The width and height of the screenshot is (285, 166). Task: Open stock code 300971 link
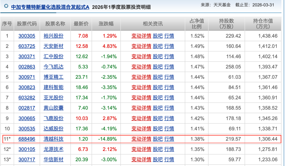[27, 77]
